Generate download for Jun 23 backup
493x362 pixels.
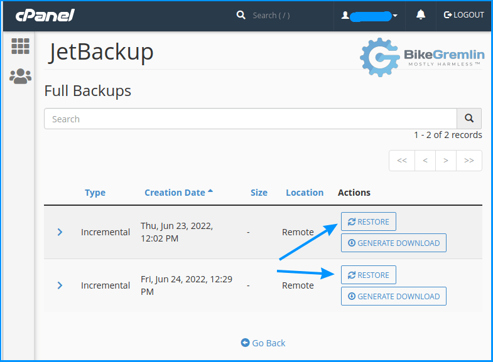coord(394,243)
